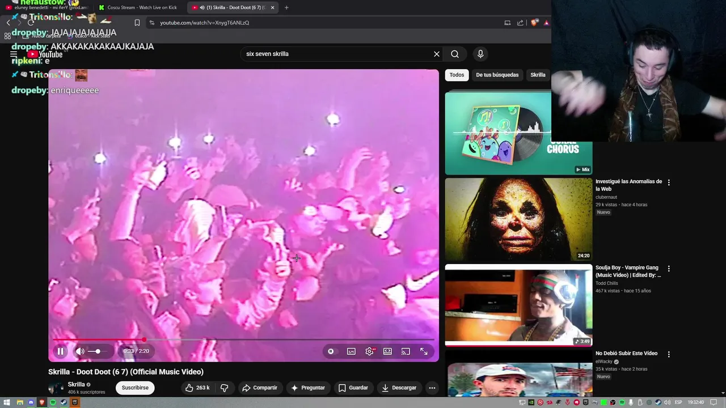
Task: Open the clubernaut channel name
Action: click(606, 197)
